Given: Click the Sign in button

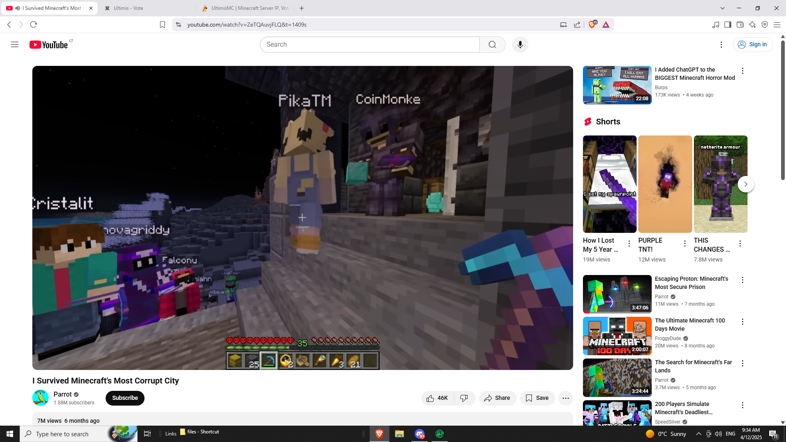Looking at the screenshot, I should pos(752,45).
